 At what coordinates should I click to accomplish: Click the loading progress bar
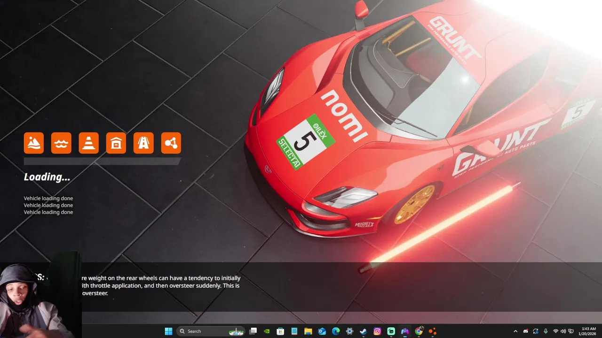[x=102, y=161]
